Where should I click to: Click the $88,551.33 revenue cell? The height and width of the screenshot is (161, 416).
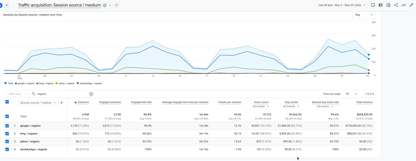[x=360, y=134]
